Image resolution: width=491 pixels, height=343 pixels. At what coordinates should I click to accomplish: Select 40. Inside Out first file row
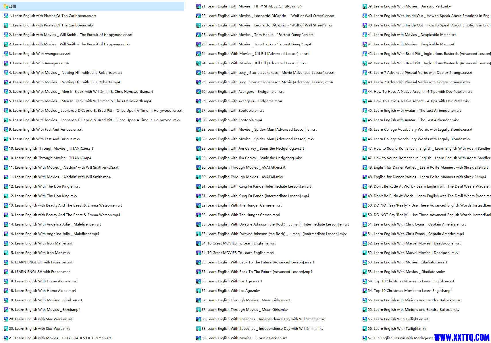(429, 16)
